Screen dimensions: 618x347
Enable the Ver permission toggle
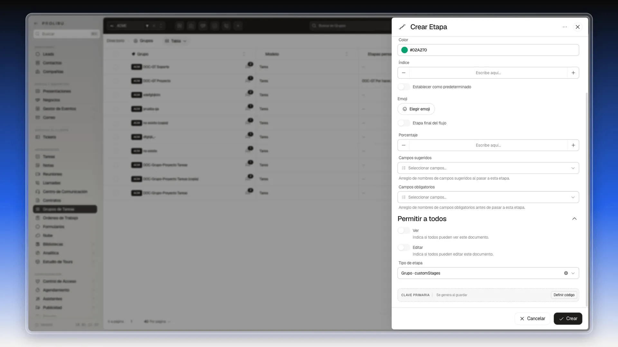[404, 230]
